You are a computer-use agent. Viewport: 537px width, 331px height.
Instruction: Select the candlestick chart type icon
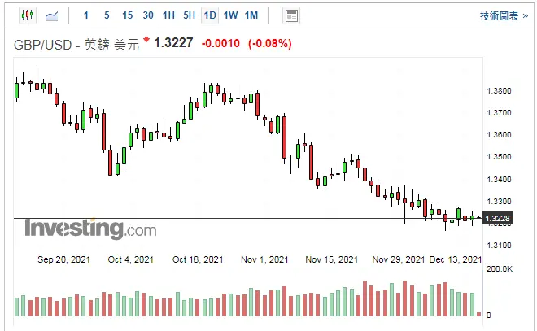27,15
